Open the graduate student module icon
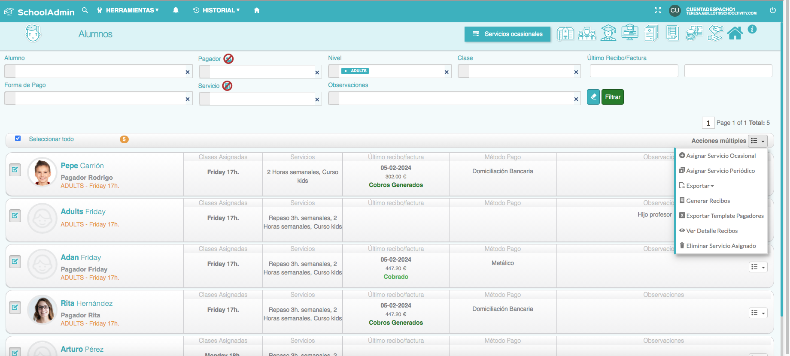Screen dimensions: 790x356 (608, 33)
